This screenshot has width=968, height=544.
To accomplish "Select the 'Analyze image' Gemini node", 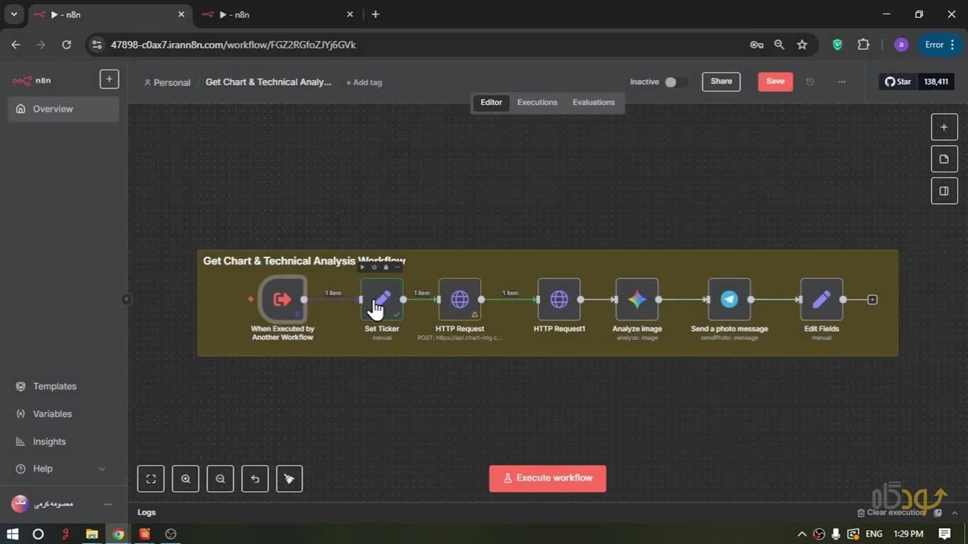I will [x=637, y=299].
